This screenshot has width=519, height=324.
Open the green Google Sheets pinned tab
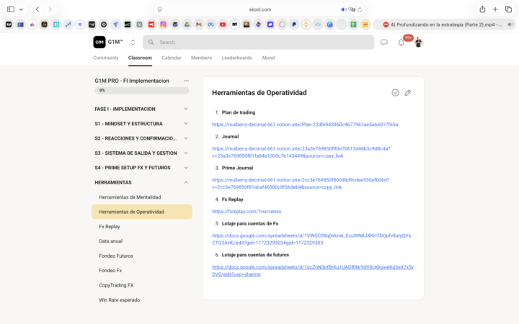[353, 24]
